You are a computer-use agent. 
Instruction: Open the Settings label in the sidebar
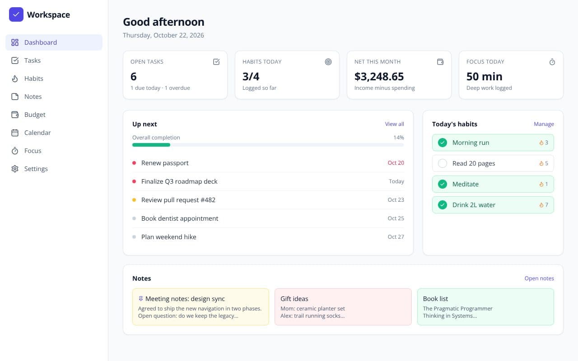point(36,169)
